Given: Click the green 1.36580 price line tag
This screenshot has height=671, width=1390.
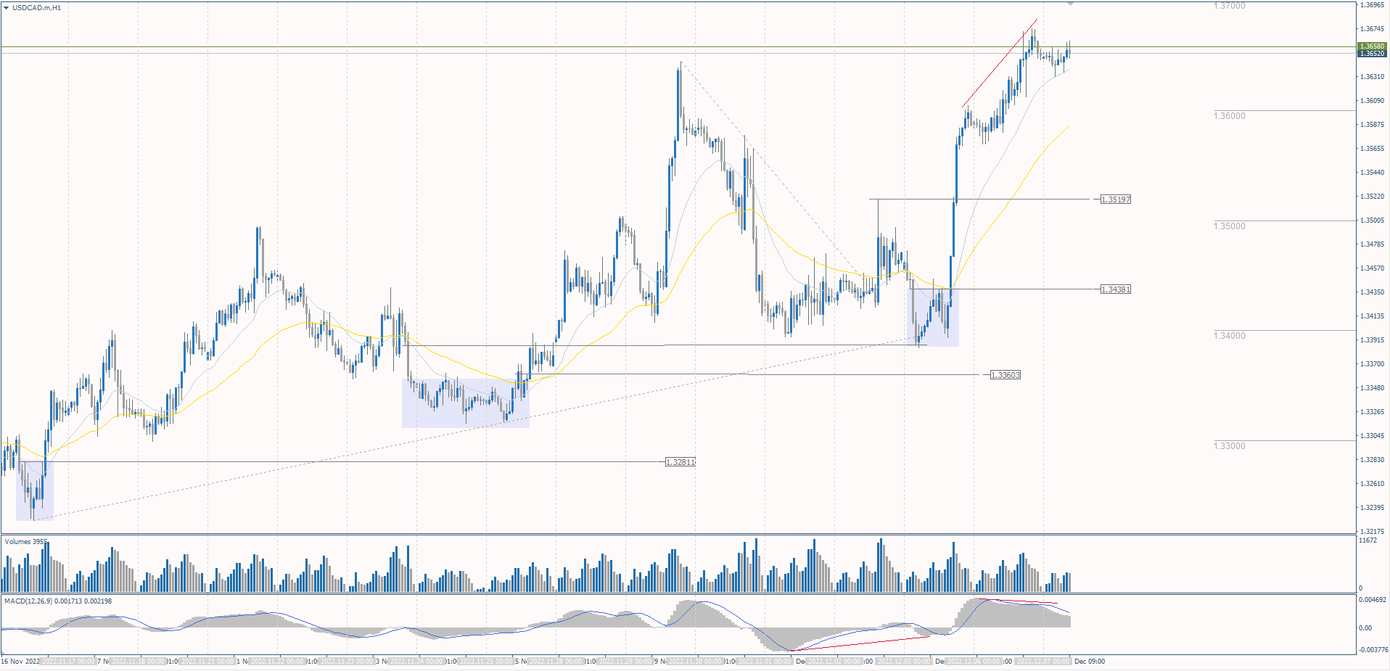Looking at the screenshot, I should 1372,46.
